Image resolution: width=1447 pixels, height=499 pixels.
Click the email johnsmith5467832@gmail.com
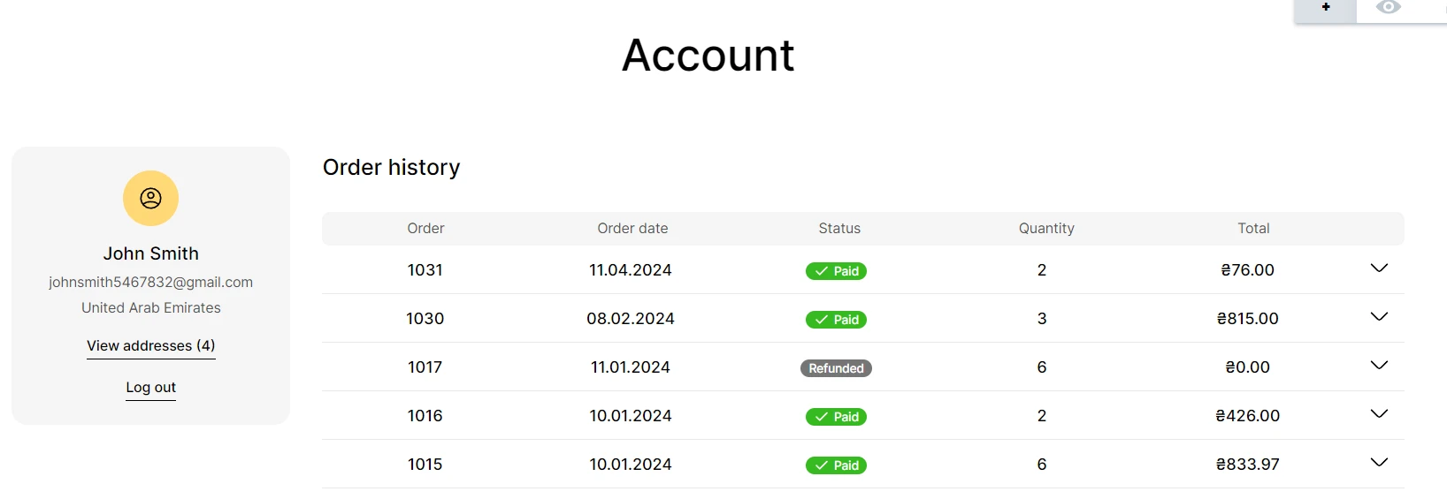click(x=150, y=283)
